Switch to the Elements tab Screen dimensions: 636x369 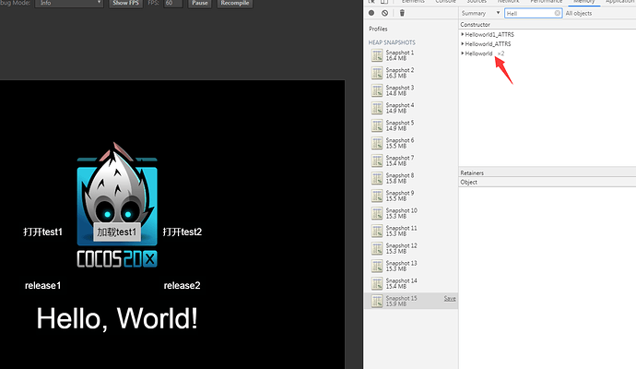413,2
